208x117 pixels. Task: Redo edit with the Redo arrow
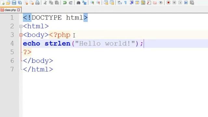(x=71, y=3)
